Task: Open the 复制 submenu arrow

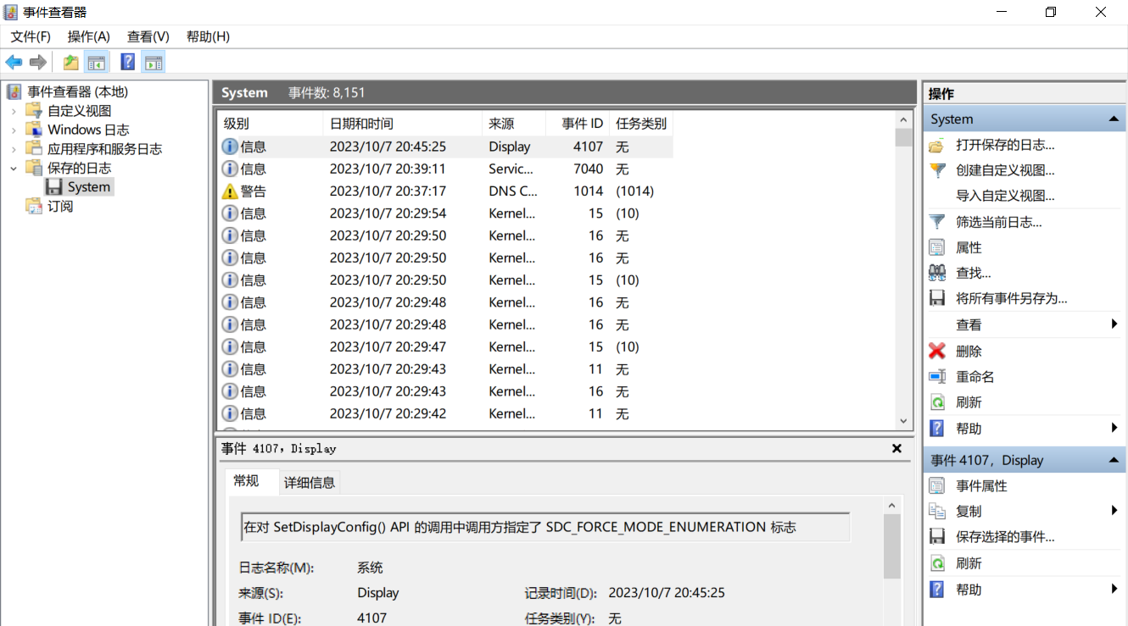Action: tap(1114, 511)
